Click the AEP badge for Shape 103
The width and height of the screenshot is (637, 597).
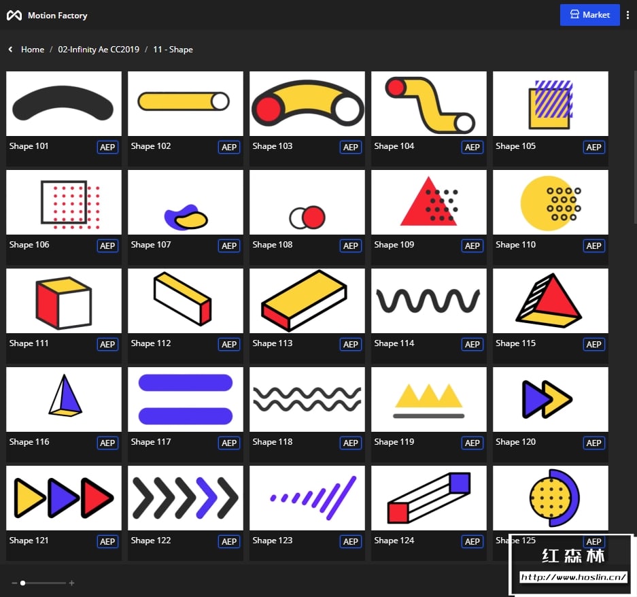[351, 147]
